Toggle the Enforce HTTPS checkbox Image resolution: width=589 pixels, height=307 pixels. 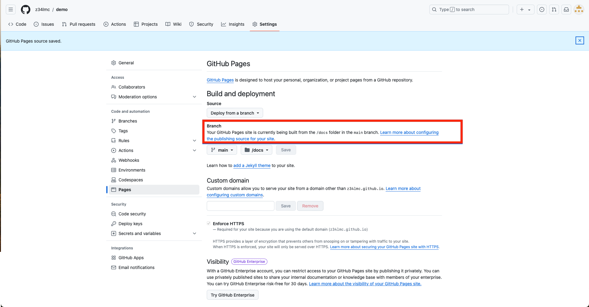pyautogui.click(x=209, y=224)
